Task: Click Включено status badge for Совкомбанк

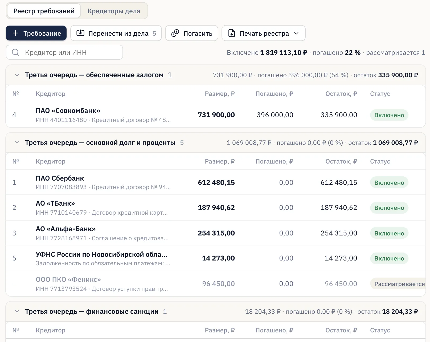Action: coord(389,115)
